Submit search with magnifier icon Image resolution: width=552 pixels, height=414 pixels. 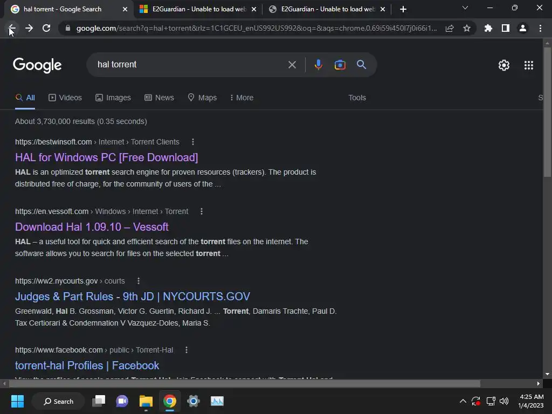pyautogui.click(x=361, y=65)
